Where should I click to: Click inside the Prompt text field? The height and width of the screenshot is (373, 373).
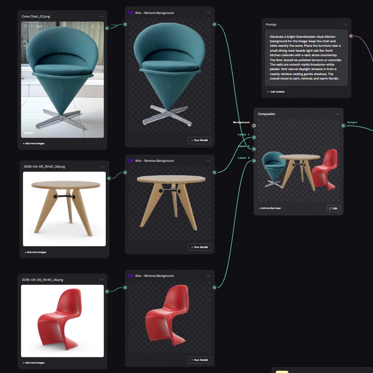(x=306, y=58)
